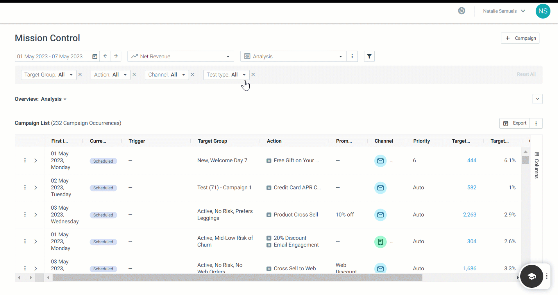Open target customers count 2,263 link
The image size is (558, 295).
pyautogui.click(x=470, y=215)
